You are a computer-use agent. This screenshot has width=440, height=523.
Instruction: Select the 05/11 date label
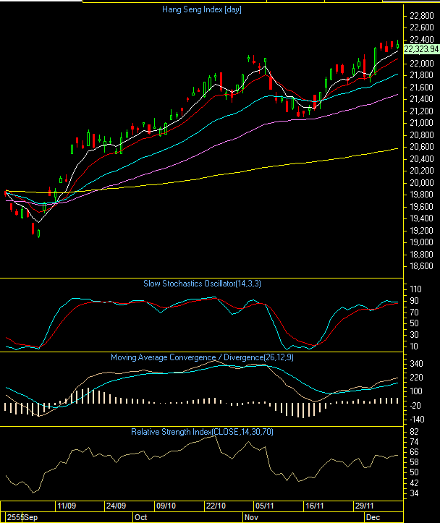(265, 506)
